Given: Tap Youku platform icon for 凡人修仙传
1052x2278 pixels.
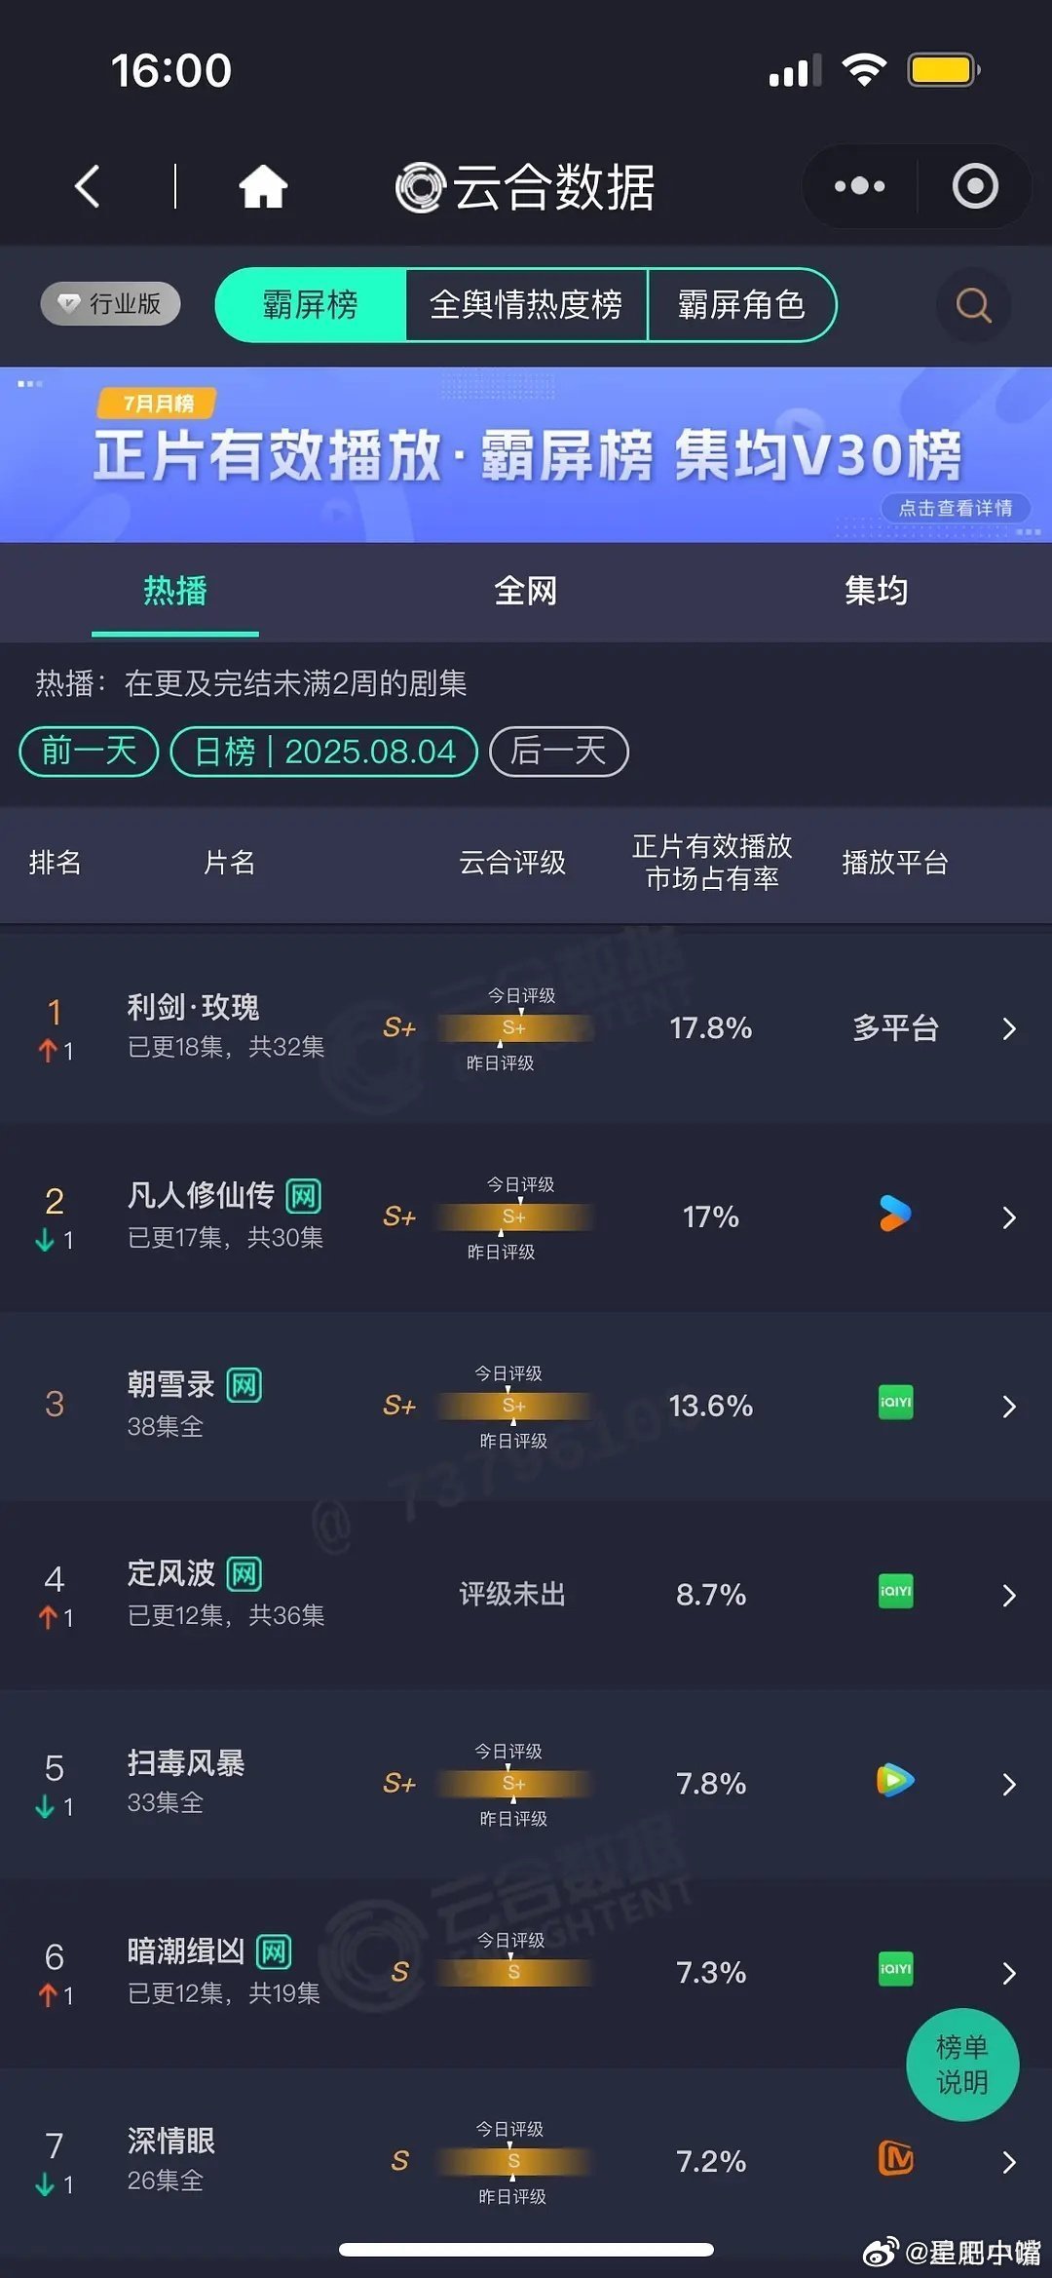Looking at the screenshot, I should coord(895,1214).
